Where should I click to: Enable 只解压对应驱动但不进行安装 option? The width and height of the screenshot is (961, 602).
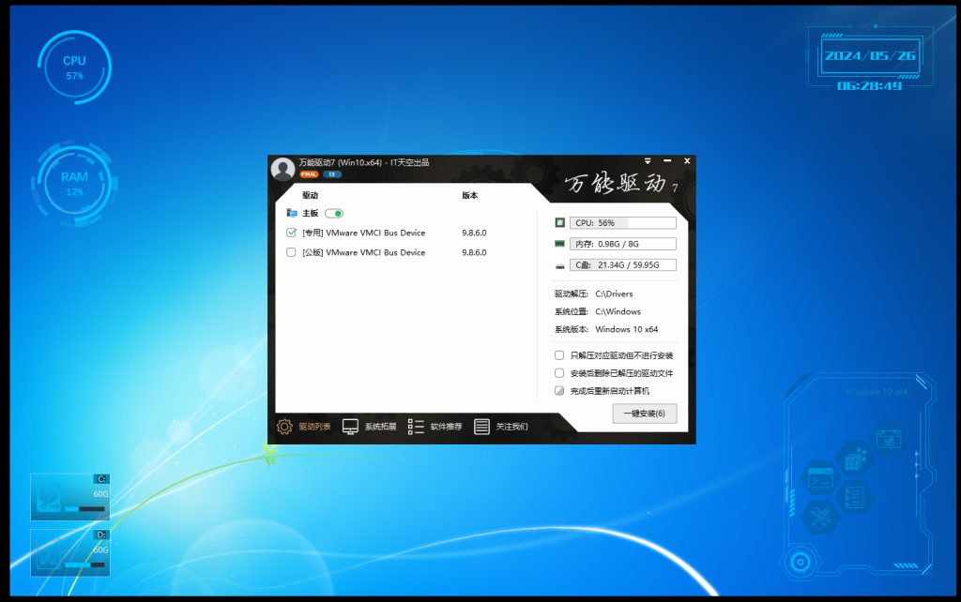[x=559, y=355]
